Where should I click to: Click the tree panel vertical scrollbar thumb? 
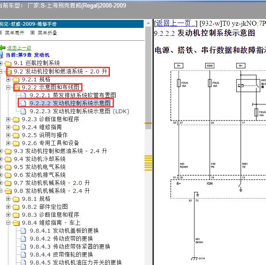click(148, 78)
